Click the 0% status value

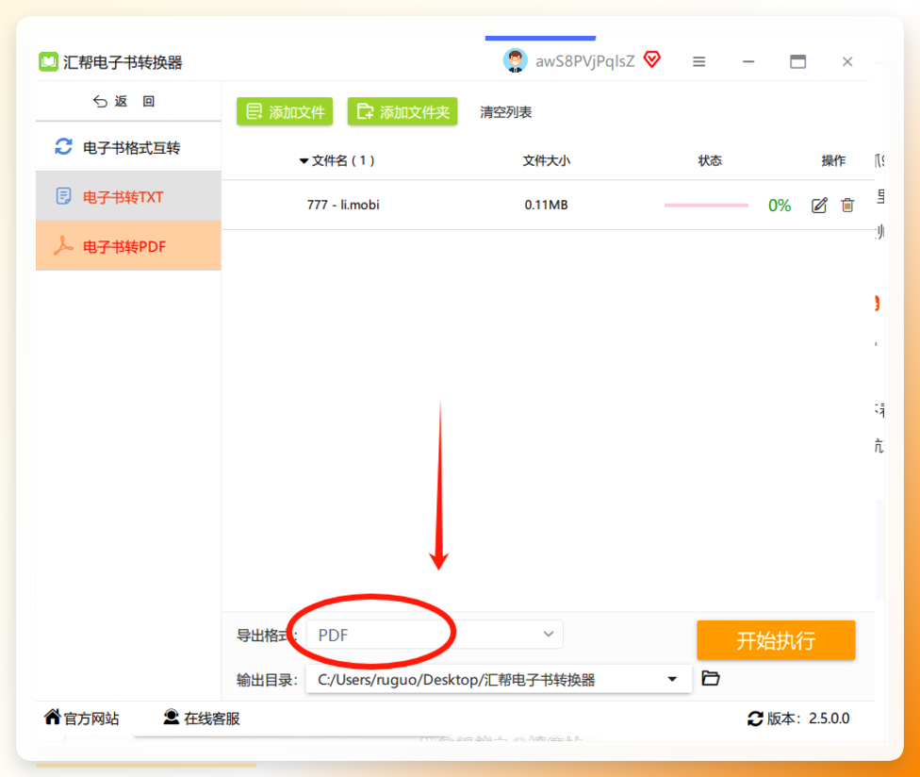780,206
